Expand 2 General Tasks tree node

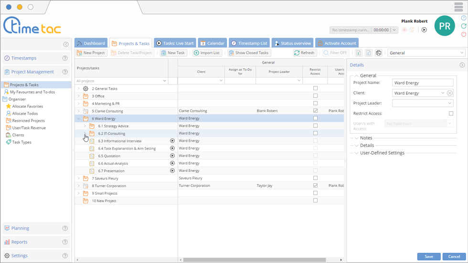(78, 89)
